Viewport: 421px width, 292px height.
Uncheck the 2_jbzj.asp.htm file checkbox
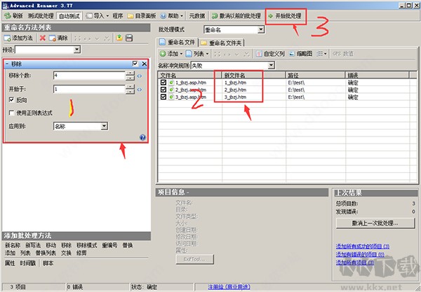(x=163, y=90)
